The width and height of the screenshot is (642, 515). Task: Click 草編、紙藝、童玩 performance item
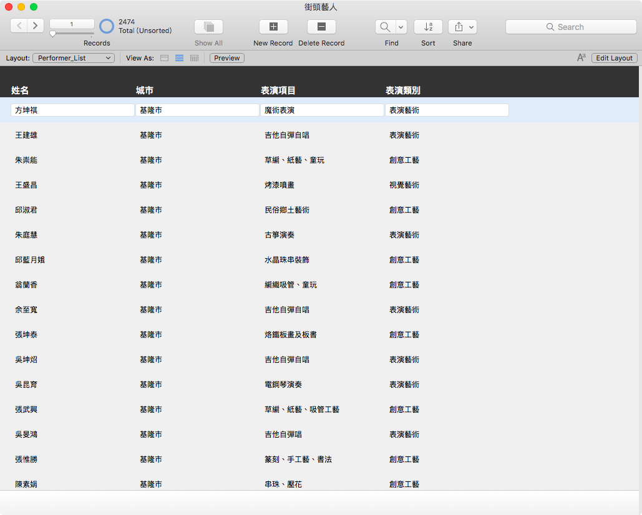[x=294, y=160]
